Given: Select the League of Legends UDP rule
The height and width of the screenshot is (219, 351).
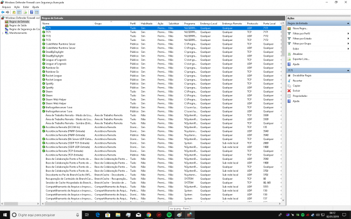Looking at the screenshot, I should click(x=161, y=64).
